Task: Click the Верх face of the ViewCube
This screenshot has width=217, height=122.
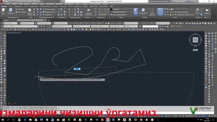Action: pos(195,40)
